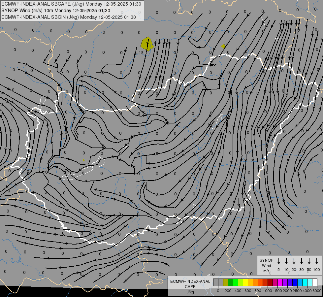The height and width of the screenshot is (297, 323).
Task: Select the olive CAPE legend swatch
Action: click(226, 282)
